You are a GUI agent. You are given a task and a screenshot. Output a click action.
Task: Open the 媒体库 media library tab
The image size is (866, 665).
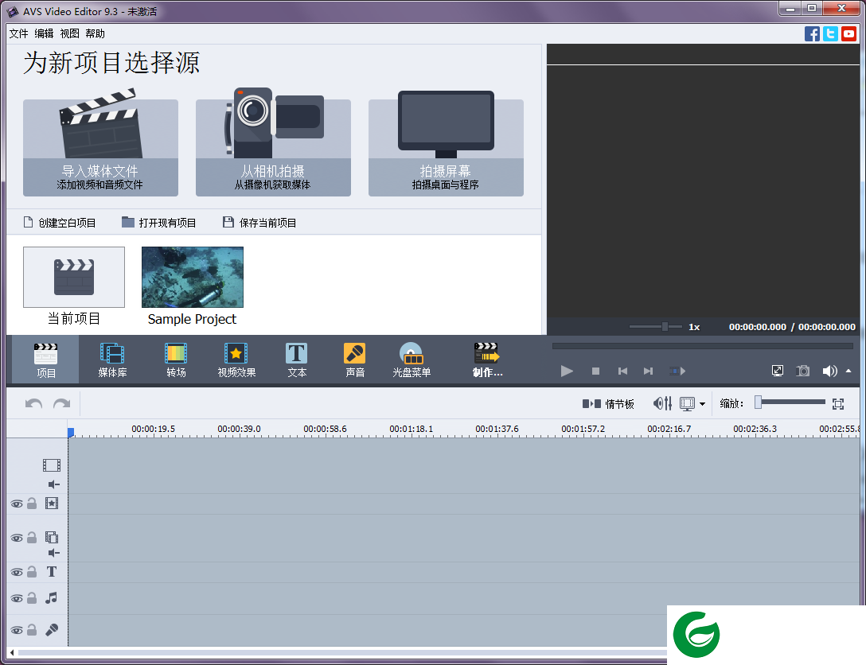pyautogui.click(x=112, y=360)
